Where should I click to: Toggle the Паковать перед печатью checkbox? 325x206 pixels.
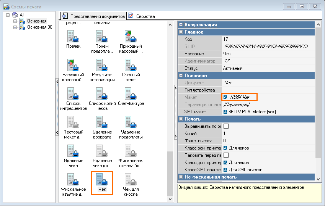pos(226,155)
